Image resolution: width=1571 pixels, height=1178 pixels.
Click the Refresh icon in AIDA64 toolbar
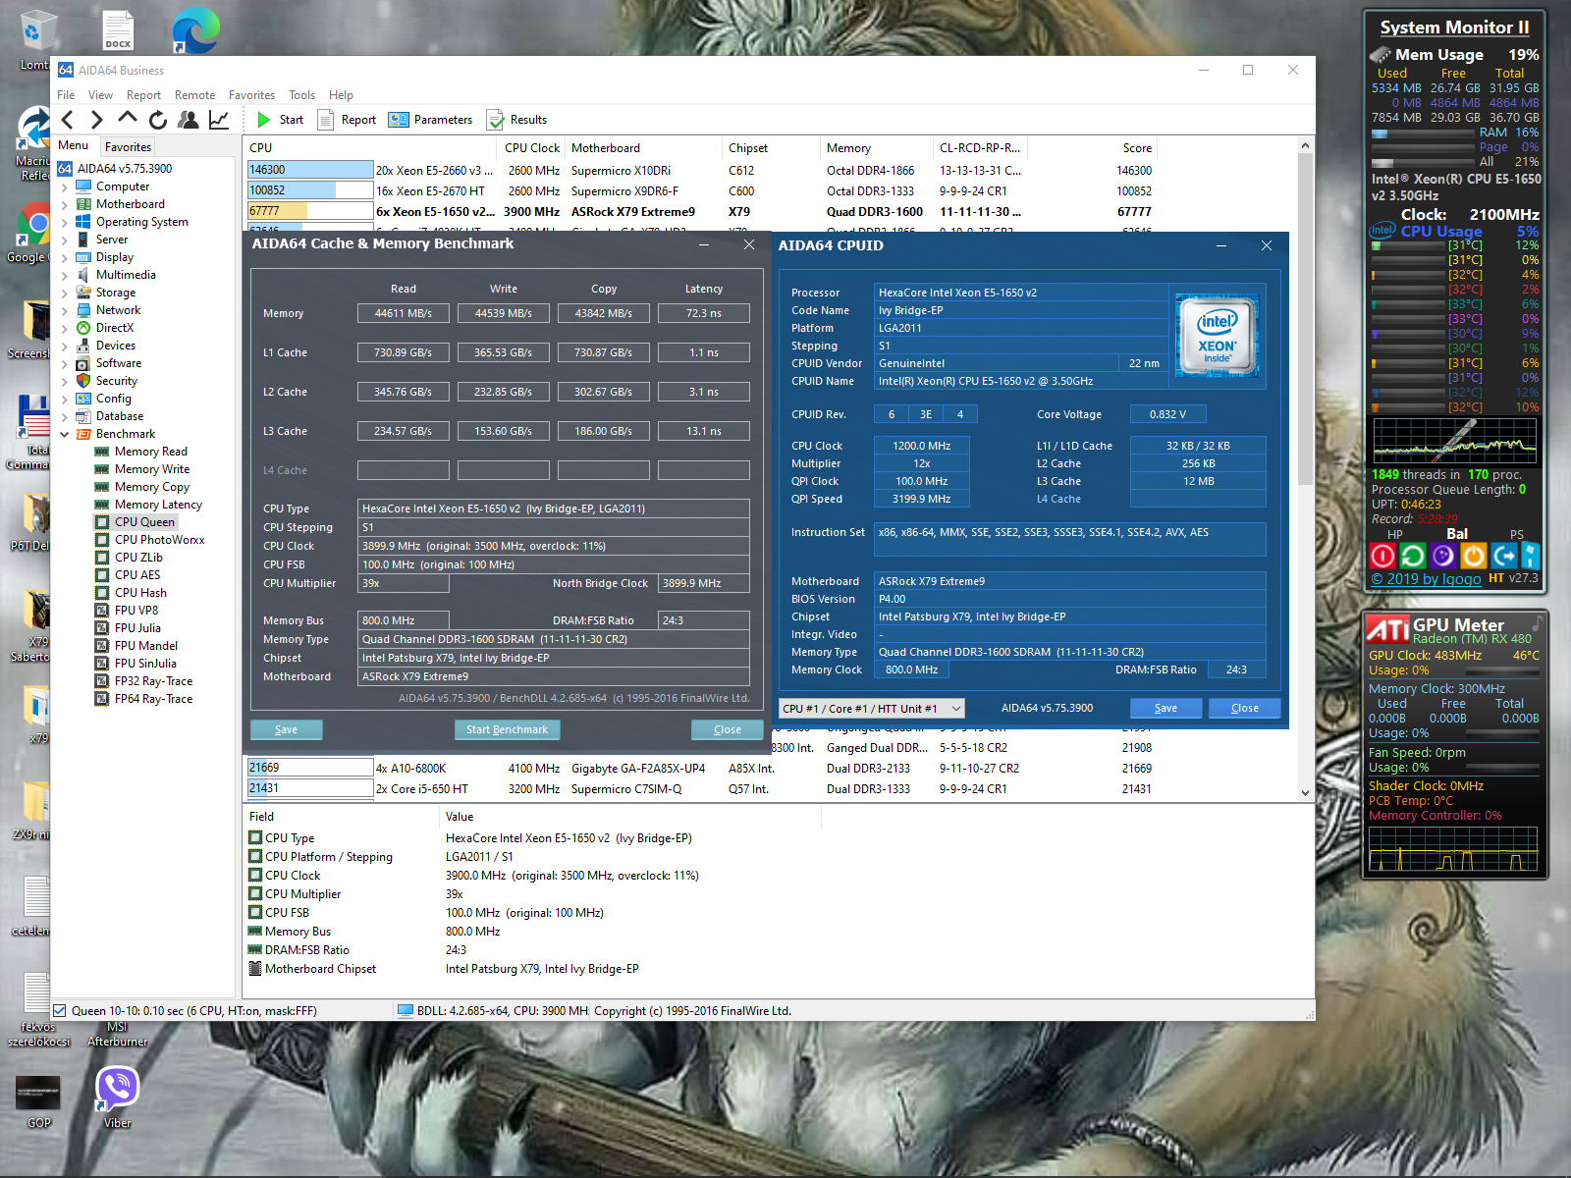pos(157,120)
